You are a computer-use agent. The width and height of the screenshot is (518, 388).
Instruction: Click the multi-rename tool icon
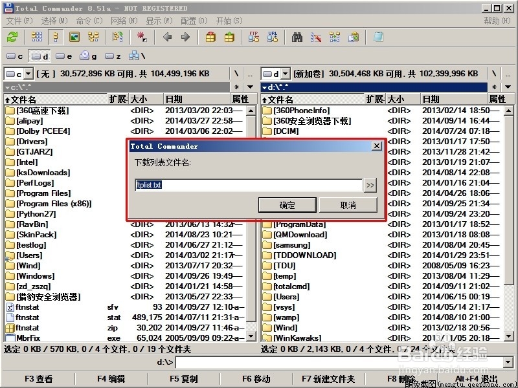316,37
